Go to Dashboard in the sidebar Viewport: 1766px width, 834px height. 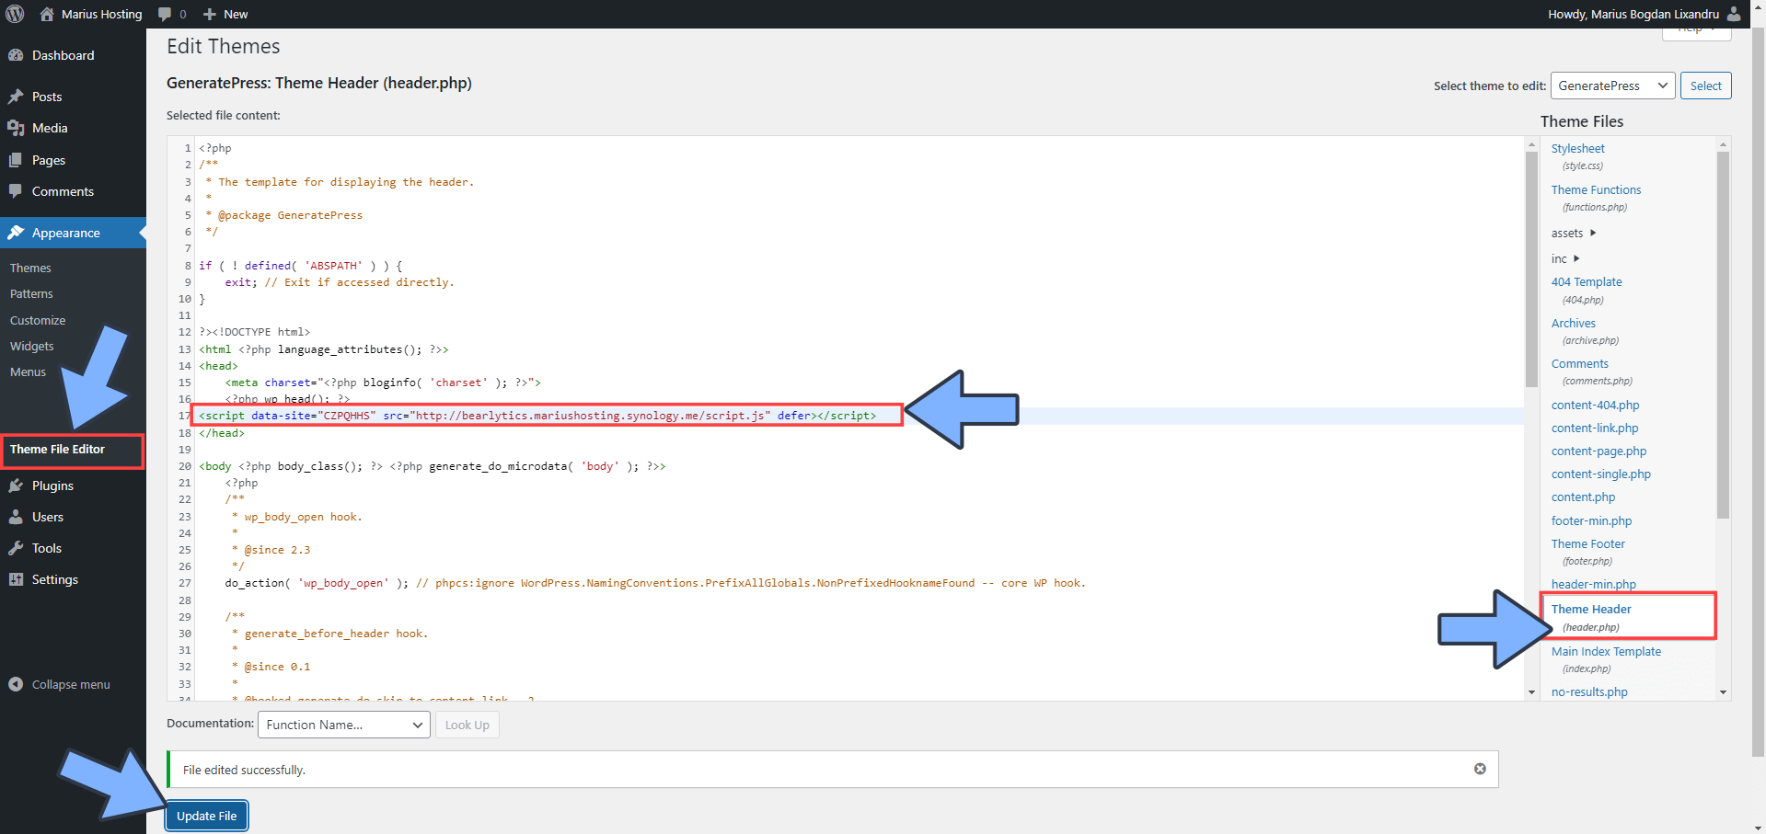pos(63,55)
